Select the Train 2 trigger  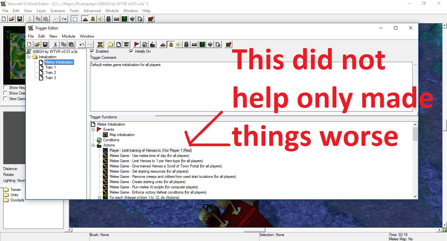coord(50,73)
